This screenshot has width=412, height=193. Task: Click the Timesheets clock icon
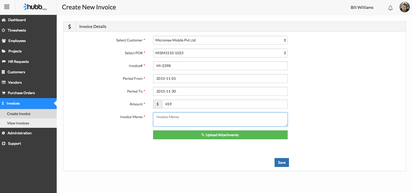tap(3, 31)
